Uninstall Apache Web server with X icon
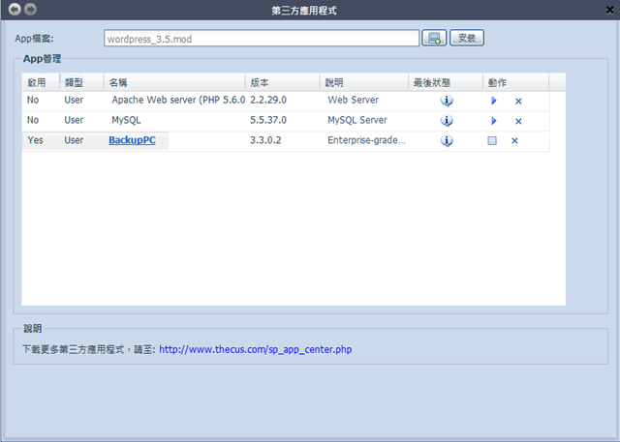Screen dimensions: 620x442 click(x=518, y=102)
